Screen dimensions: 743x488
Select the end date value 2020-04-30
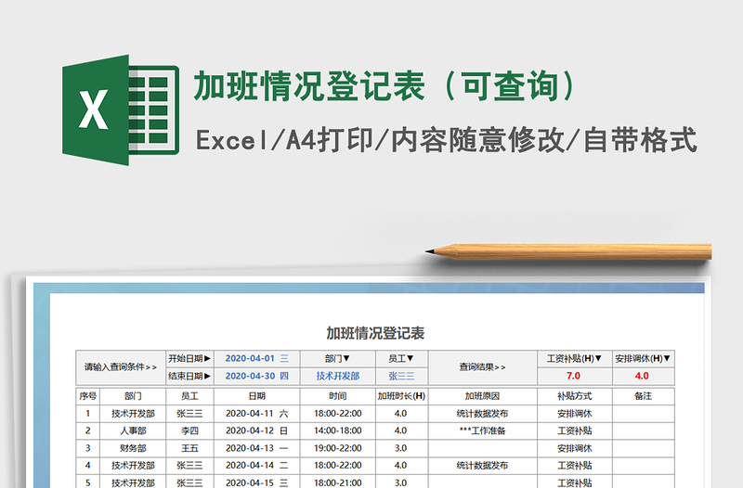point(257,376)
